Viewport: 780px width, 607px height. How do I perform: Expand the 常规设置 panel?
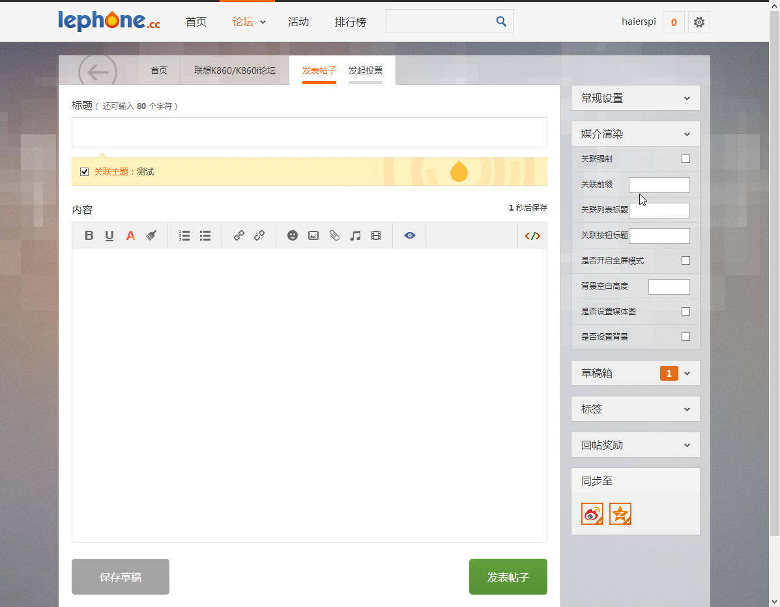tap(635, 98)
